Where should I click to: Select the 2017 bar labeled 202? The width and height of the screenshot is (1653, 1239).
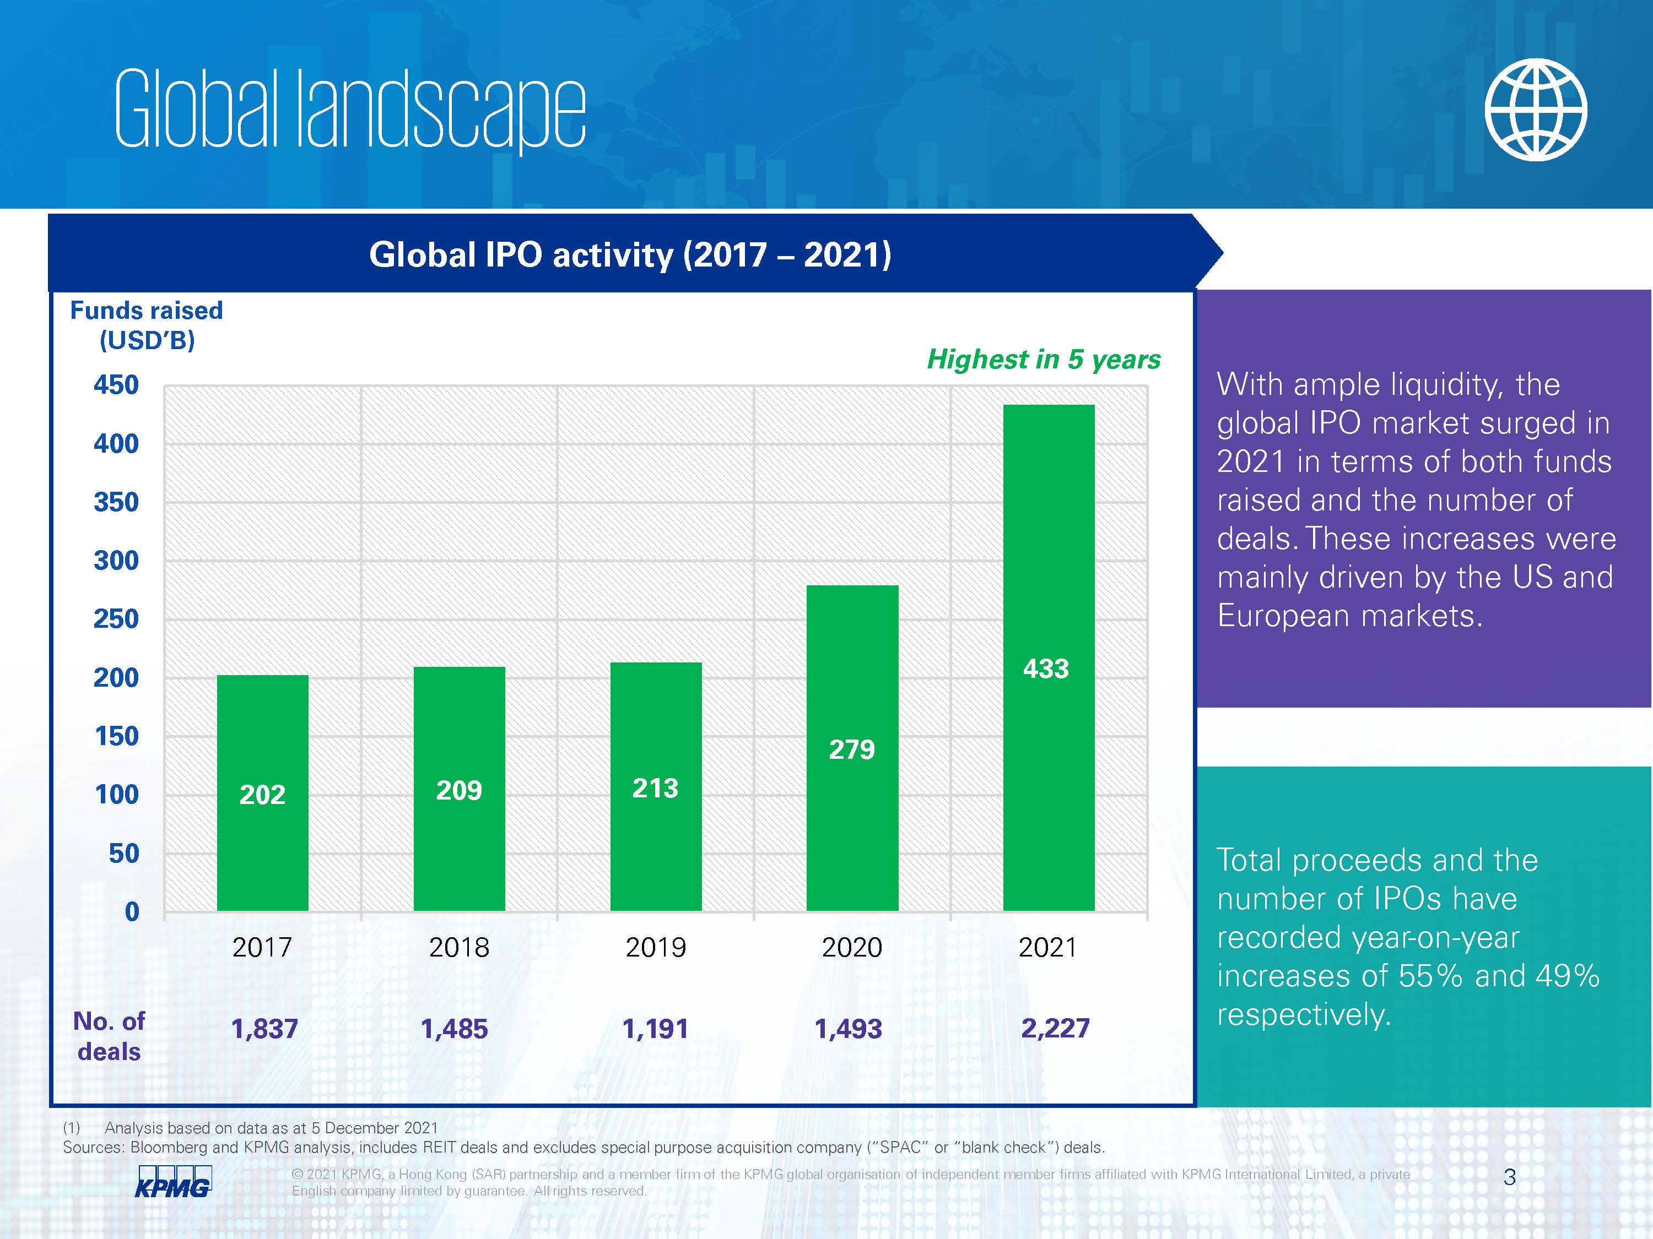[x=262, y=793]
